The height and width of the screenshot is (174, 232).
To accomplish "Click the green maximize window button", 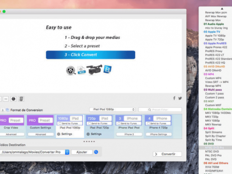I will tap(4, 11).
